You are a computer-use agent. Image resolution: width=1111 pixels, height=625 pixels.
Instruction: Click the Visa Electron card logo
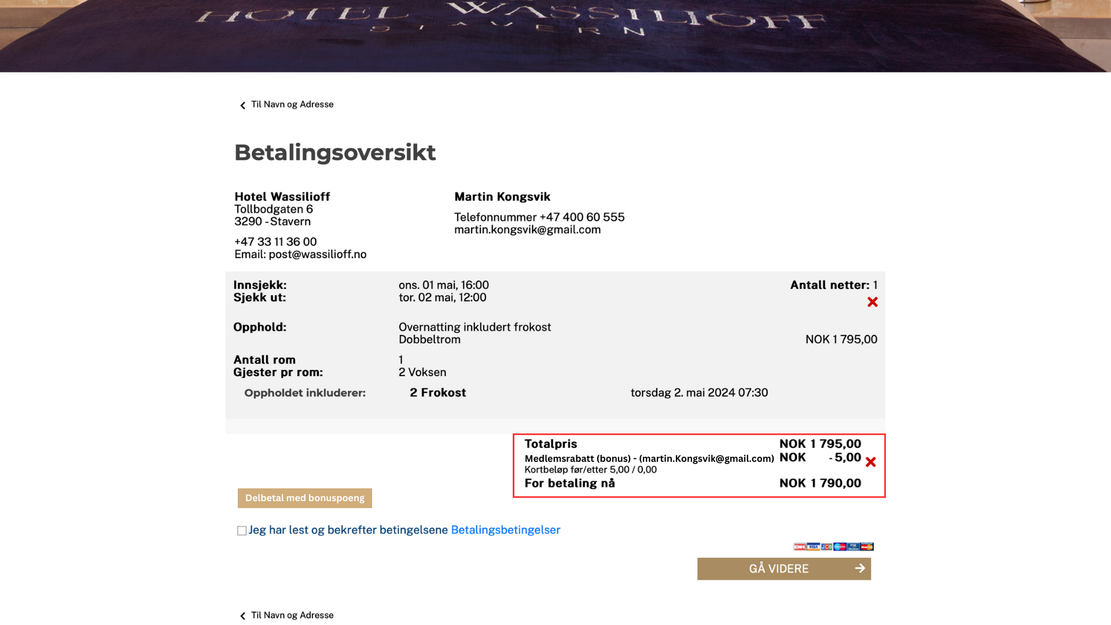point(853,546)
